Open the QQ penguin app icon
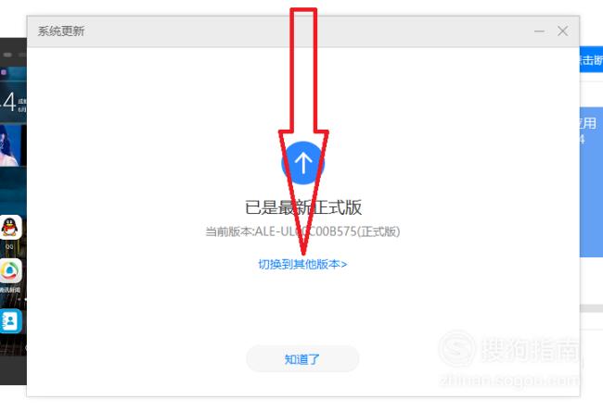The image size is (603, 412). pyautogui.click(x=11, y=228)
